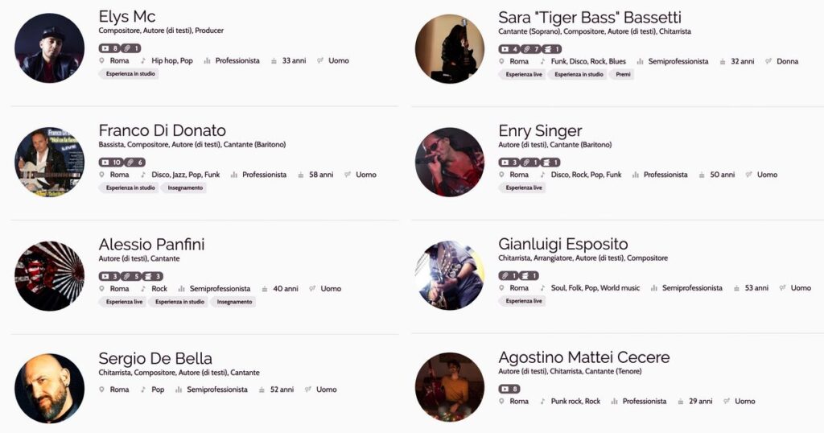Screen dimensions: 824x433
Task: Open Elys Mc's profile name link
Action: 127,17
